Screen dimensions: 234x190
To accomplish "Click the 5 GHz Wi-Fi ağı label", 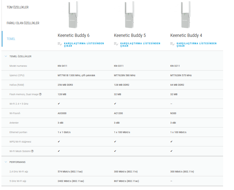I will click(18, 181).
